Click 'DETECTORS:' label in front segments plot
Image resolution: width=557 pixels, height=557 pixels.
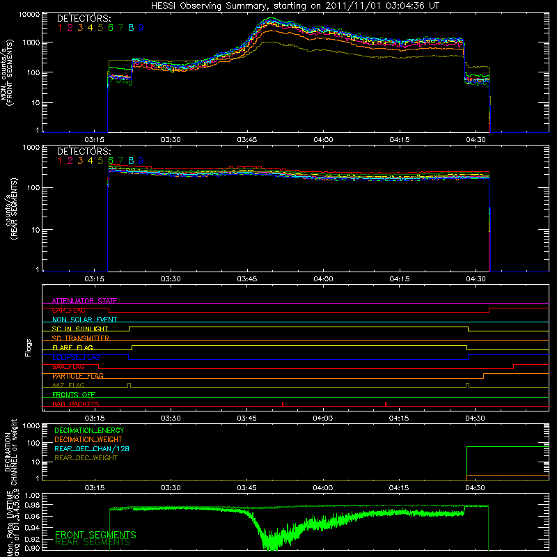coord(84,18)
